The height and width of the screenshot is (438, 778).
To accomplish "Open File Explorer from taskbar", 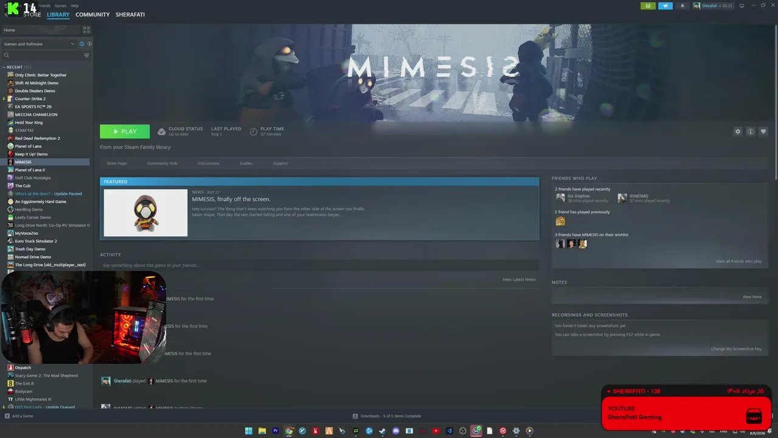I will [262, 431].
